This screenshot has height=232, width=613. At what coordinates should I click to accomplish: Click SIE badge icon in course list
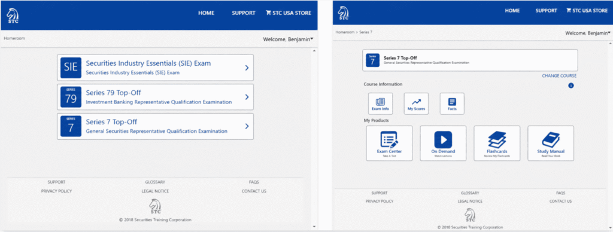[71, 68]
